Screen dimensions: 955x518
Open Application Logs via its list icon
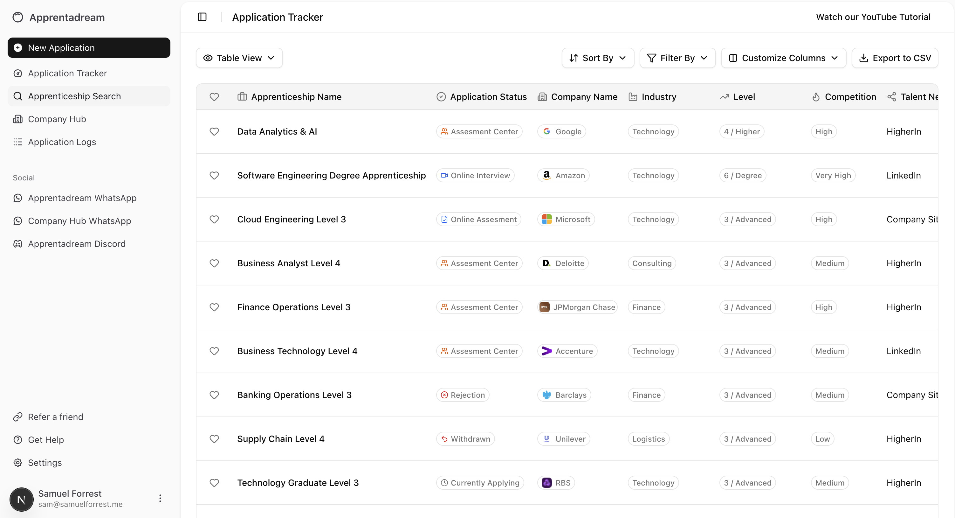coord(18,142)
